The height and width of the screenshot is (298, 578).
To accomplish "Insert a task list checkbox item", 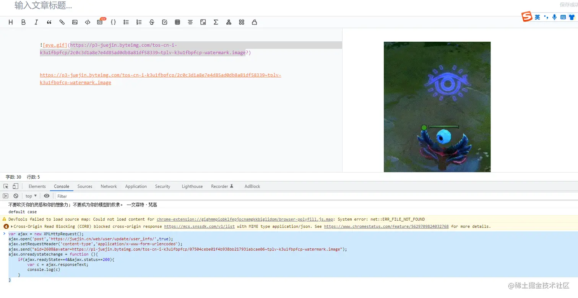I will pyautogui.click(x=165, y=22).
